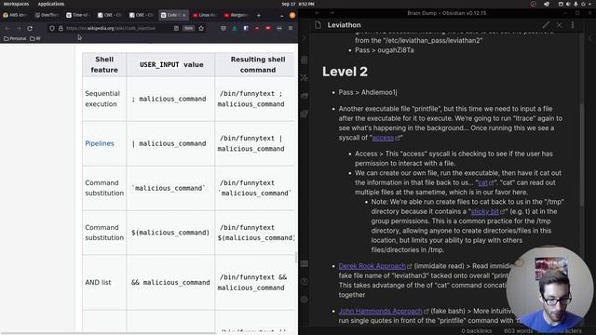Open Obsidian graph view ribbon icon
Image resolution: width=596 pixels, height=335 pixels.
pyautogui.click(x=305, y=78)
